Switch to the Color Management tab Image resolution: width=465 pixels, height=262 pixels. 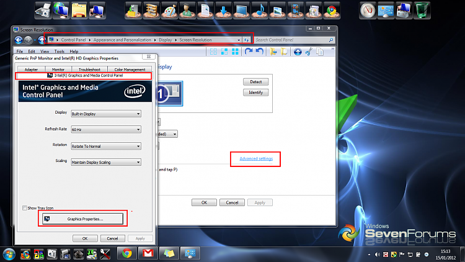[130, 70]
